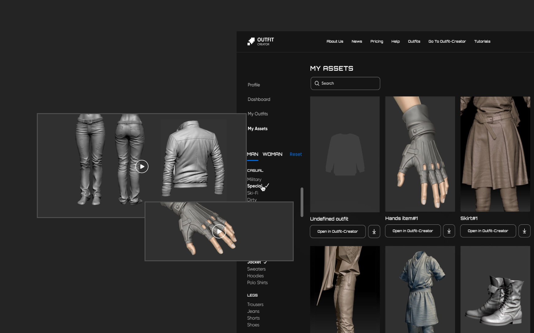Enable the Sweaters filter
534x333 pixels.
tap(256, 269)
